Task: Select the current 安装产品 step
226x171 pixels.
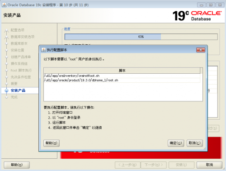Action: [x=18, y=90]
